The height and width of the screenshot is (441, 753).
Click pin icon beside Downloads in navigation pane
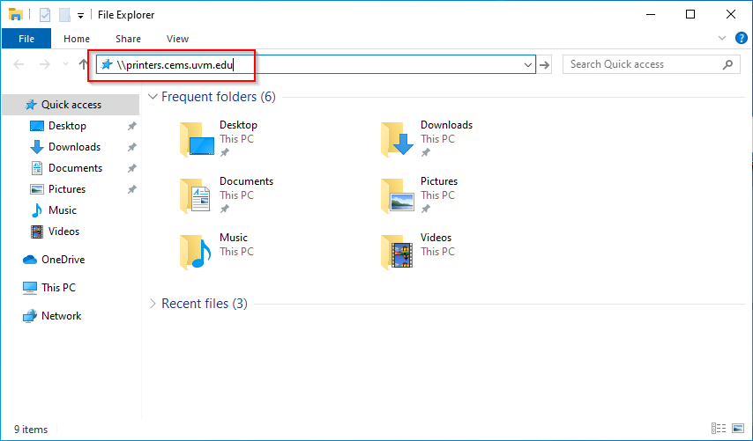coord(131,147)
